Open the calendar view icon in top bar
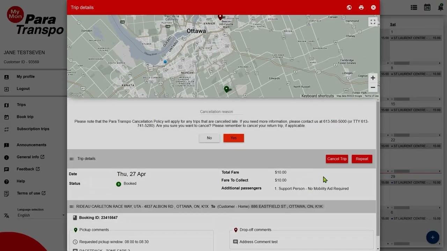This screenshot has height=251, width=447. pyautogui.click(x=427, y=7)
